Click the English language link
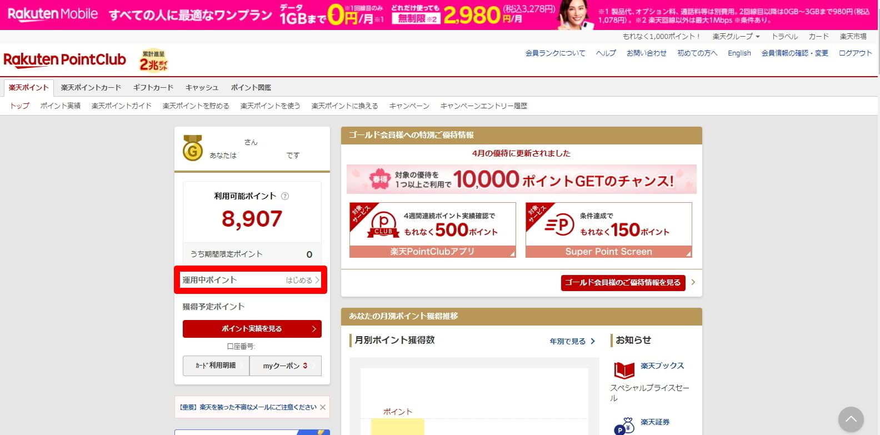 tap(739, 53)
